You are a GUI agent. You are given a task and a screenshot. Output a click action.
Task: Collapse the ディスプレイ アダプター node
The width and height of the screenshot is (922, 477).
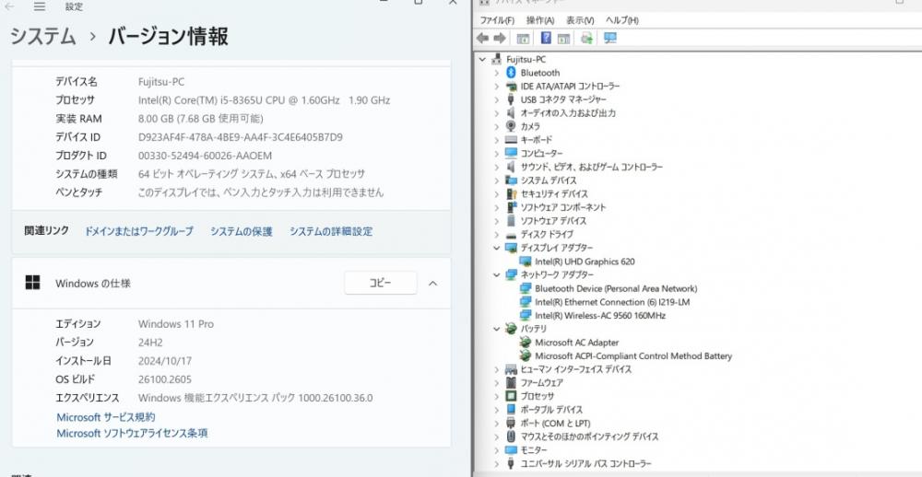click(497, 248)
